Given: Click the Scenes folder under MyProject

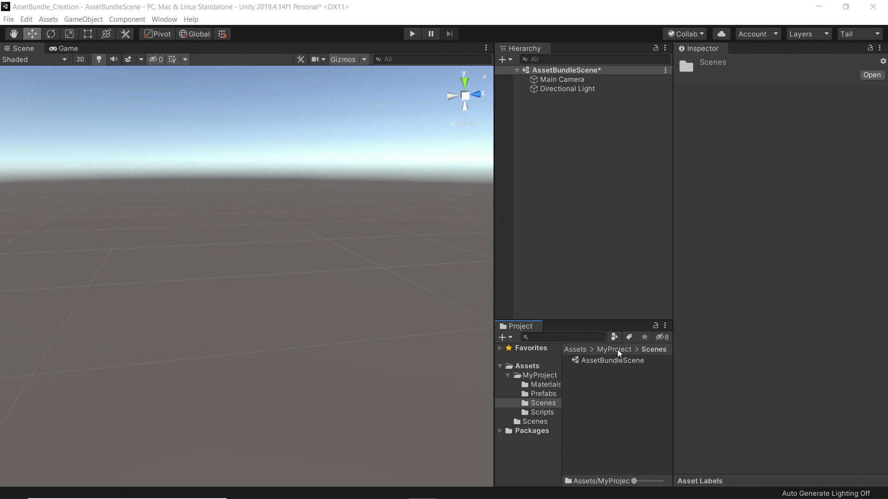Looking at the screenshot, I should pos(542,402).
